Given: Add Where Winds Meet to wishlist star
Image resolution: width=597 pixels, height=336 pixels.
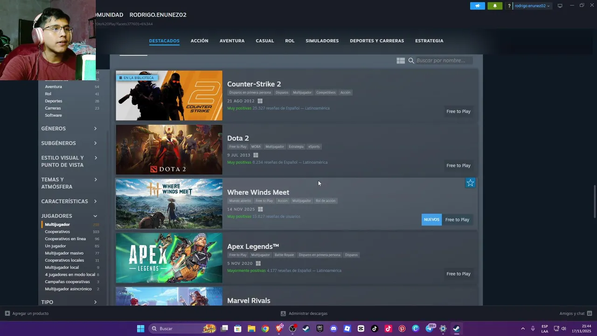Looking at the screenshot, I should 470,183.
